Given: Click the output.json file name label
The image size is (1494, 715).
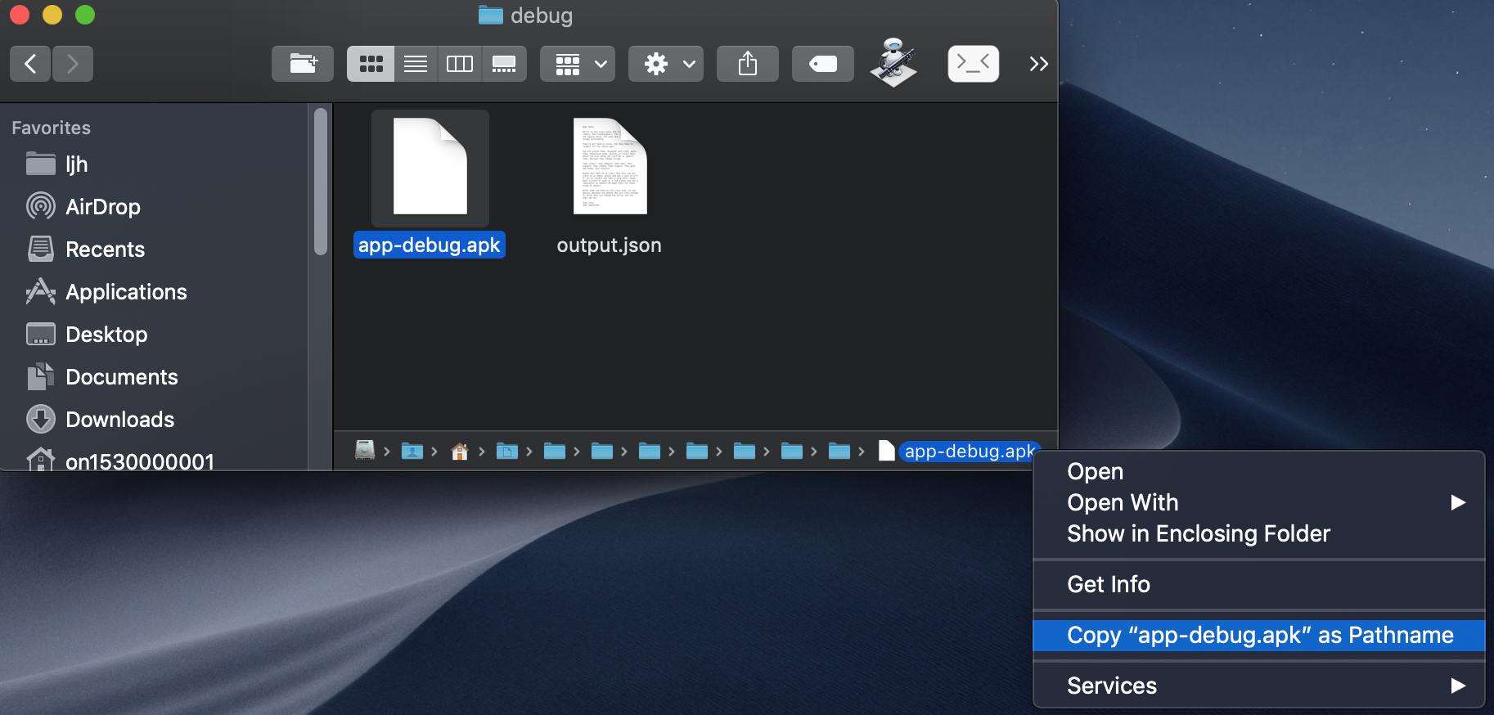Looking at the screenshot, I should [x=609, y=245].
